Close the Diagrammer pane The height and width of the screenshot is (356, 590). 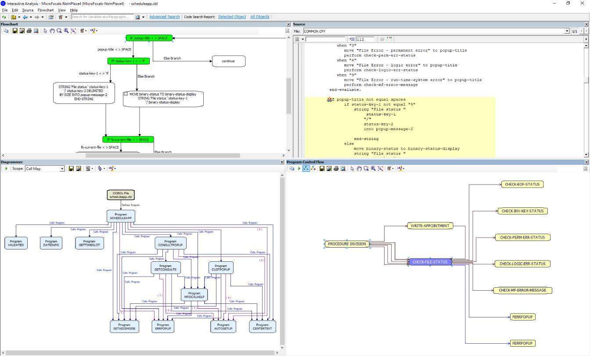pos(282,162)
